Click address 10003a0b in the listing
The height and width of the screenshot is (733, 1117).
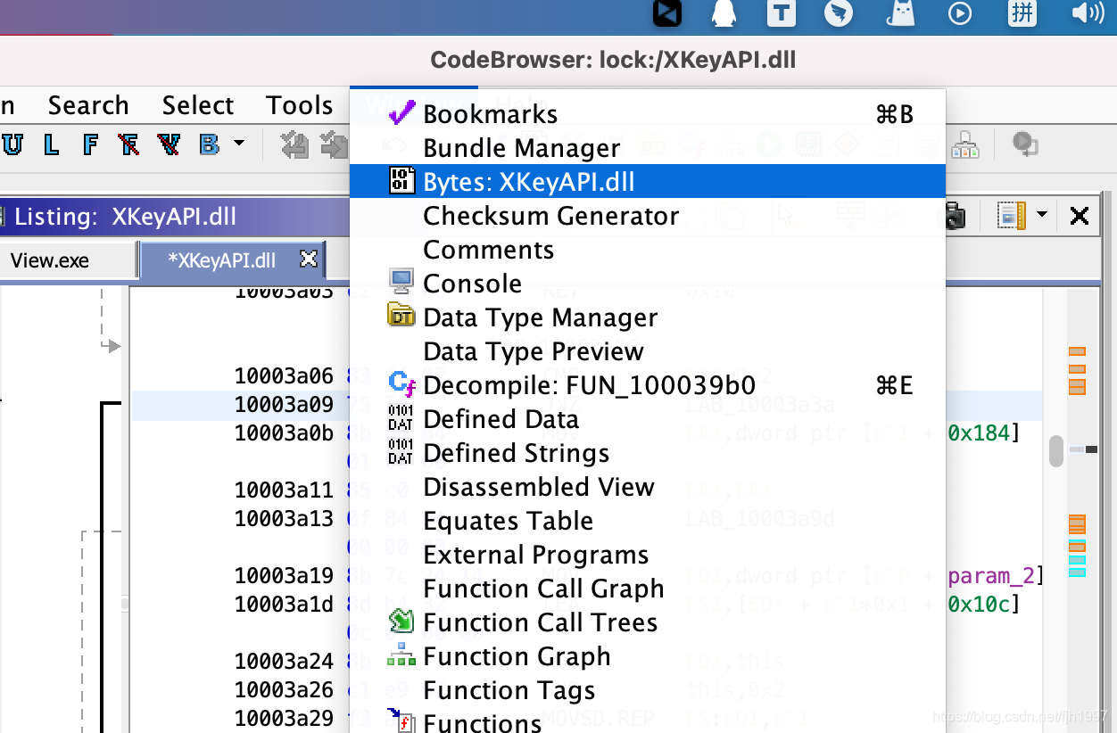tap(284, 433)
